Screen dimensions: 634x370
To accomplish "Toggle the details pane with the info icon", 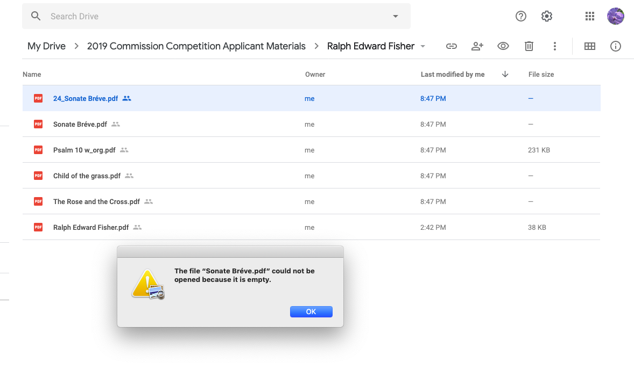I will 615,46.
